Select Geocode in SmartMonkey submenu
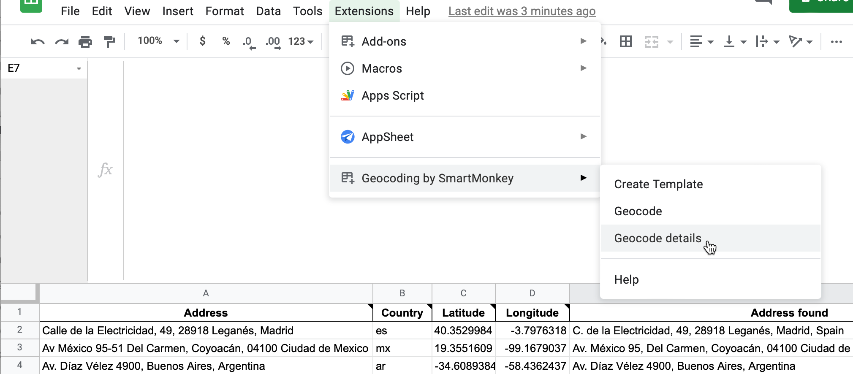This screenshot has width=853, height=374. (x=711, y=211)
